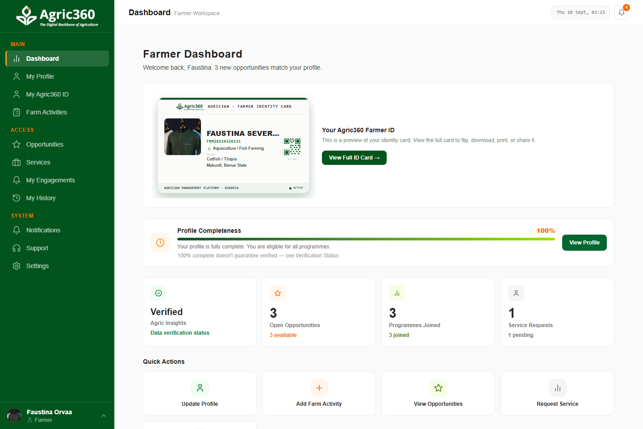Click the FRM26224326231 ID number

click(224, 141)
